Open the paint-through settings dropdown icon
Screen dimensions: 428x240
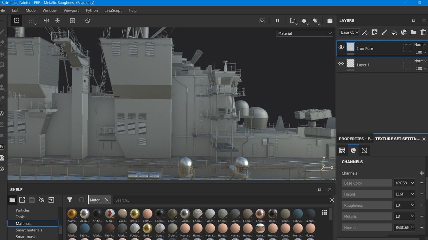coord(316,21)
